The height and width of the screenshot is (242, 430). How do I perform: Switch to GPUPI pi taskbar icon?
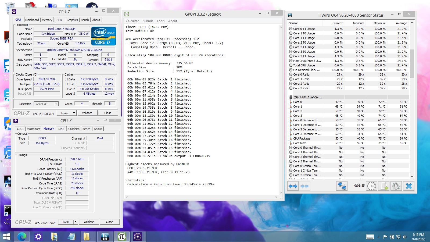click(x=121, y=237)
